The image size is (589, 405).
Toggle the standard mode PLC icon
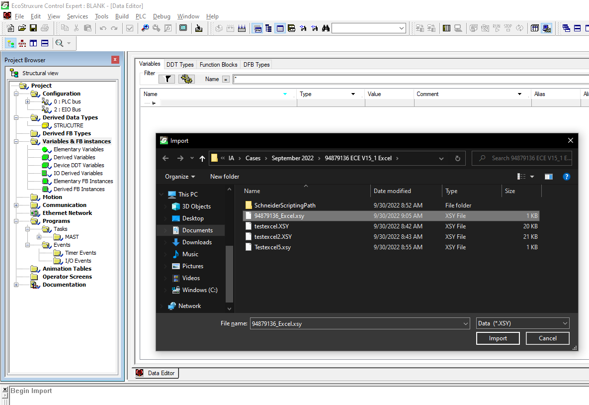pyautogui.click(x=535, y=28)
